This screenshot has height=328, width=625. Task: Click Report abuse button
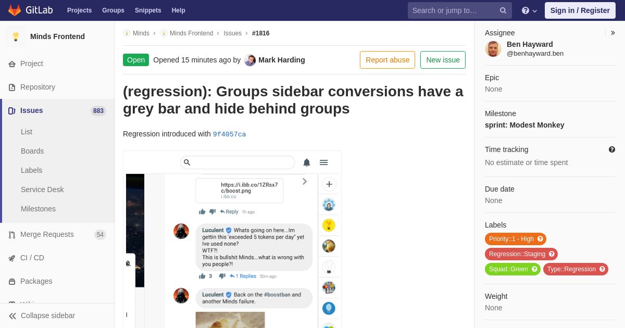click(387, 60)
